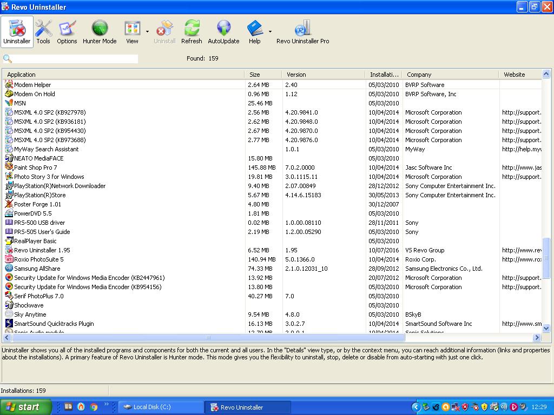The image size is (554, 415).
Task: Select MSXML 4.0 SP2 (KB973688)
Action: coord(50,140)
